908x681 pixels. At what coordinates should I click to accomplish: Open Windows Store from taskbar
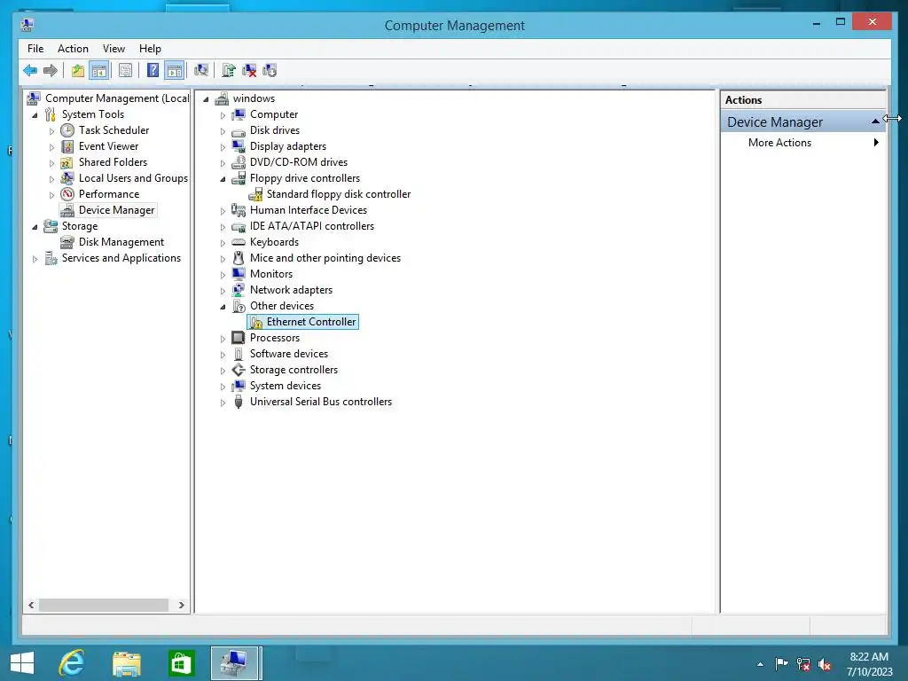181,663
